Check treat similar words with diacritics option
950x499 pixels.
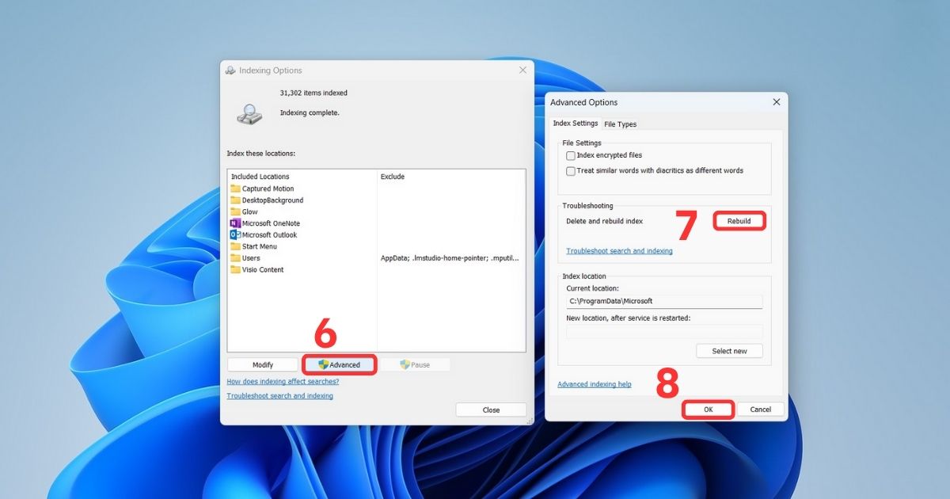[571, 170]
